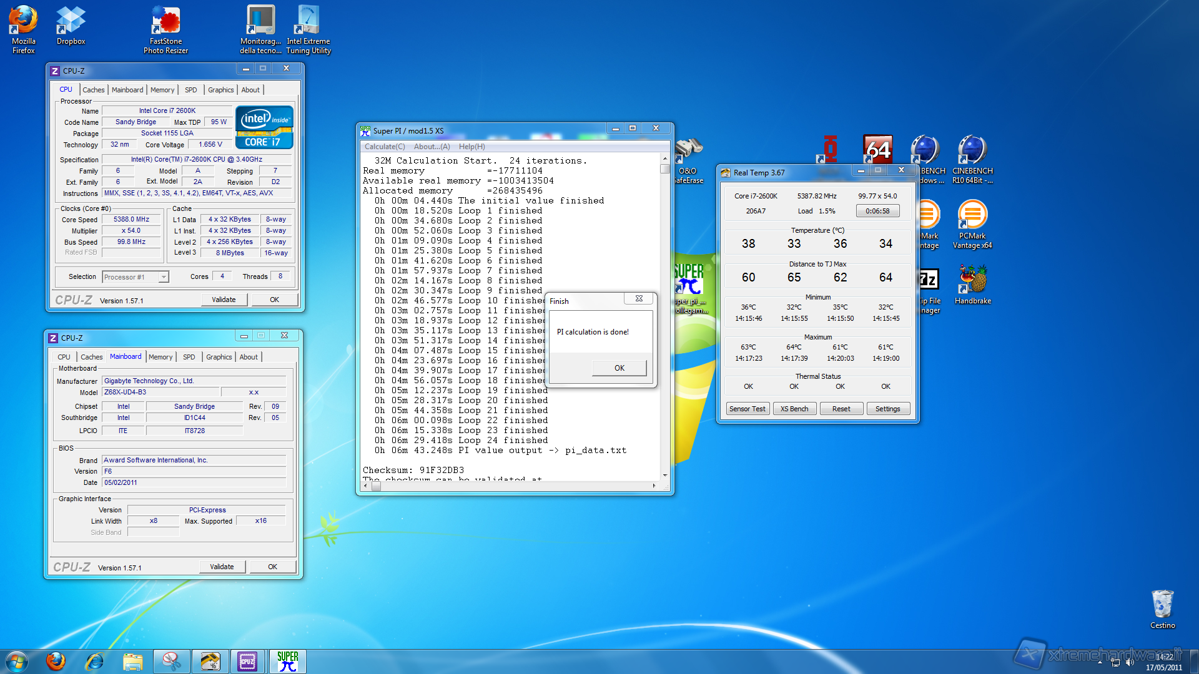This screenshot has width=1199, height=674.
Task: Click Internet Explorer in the taskbar
Action: point(94,662)
